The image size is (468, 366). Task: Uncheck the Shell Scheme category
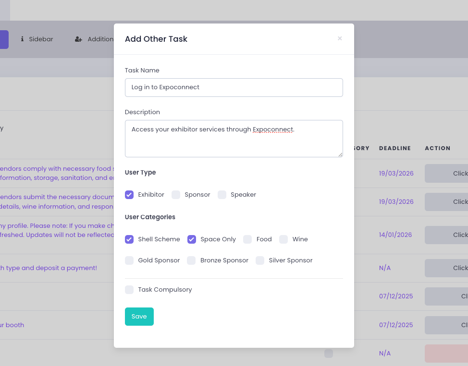click(x=129, y=239)
